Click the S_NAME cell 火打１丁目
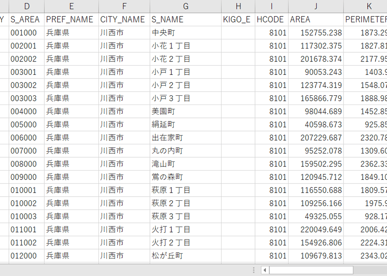 186,230
